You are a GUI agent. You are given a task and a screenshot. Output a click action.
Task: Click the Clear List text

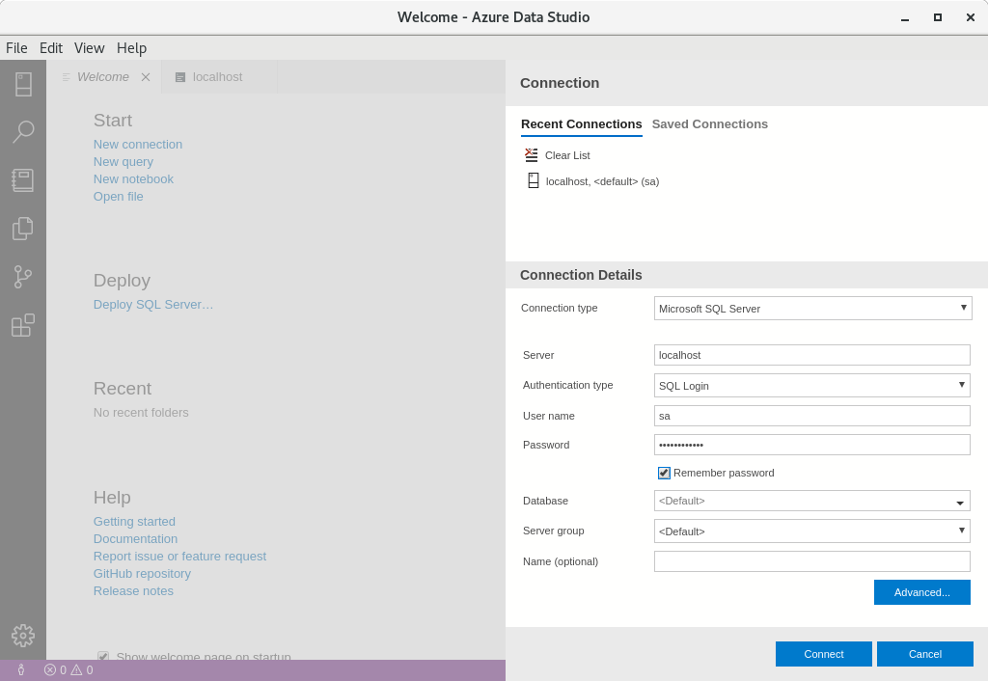567,155
